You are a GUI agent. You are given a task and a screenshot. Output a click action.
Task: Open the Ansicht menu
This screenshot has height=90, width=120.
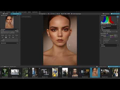pos(13,12)
